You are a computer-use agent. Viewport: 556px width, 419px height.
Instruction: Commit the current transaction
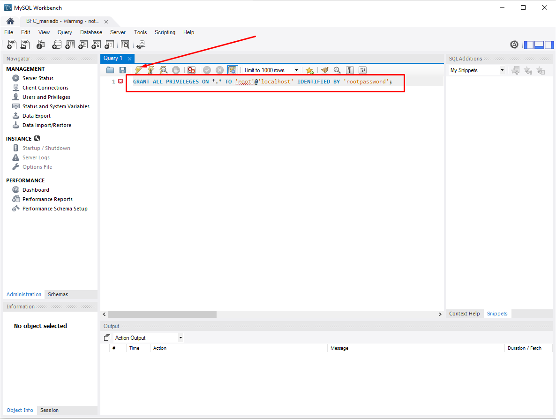pos(207,70)
